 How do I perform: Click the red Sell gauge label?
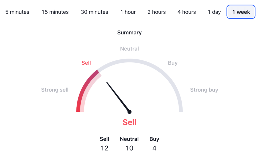coord(86,63)
